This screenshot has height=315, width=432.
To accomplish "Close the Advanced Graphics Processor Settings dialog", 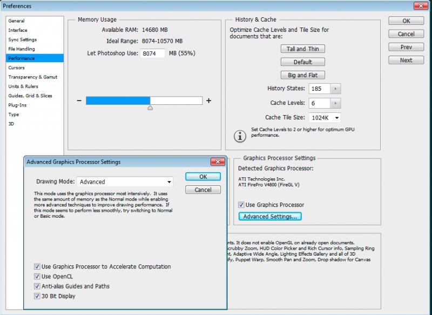I will (x=218, y=162).
